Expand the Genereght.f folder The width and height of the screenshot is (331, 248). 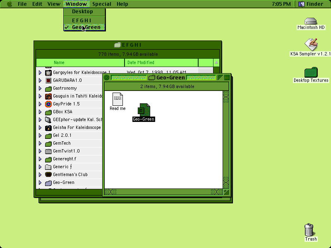coord(40,159)
